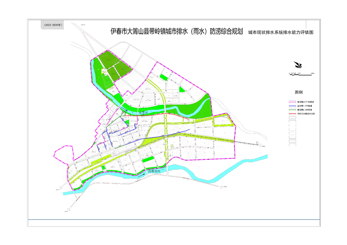Click the main title 伊春市大箐山县带岭镇城市排水防涝综合规划
Image resolution: width=347 pixels, height=245 pixels.
pos(177,31)
